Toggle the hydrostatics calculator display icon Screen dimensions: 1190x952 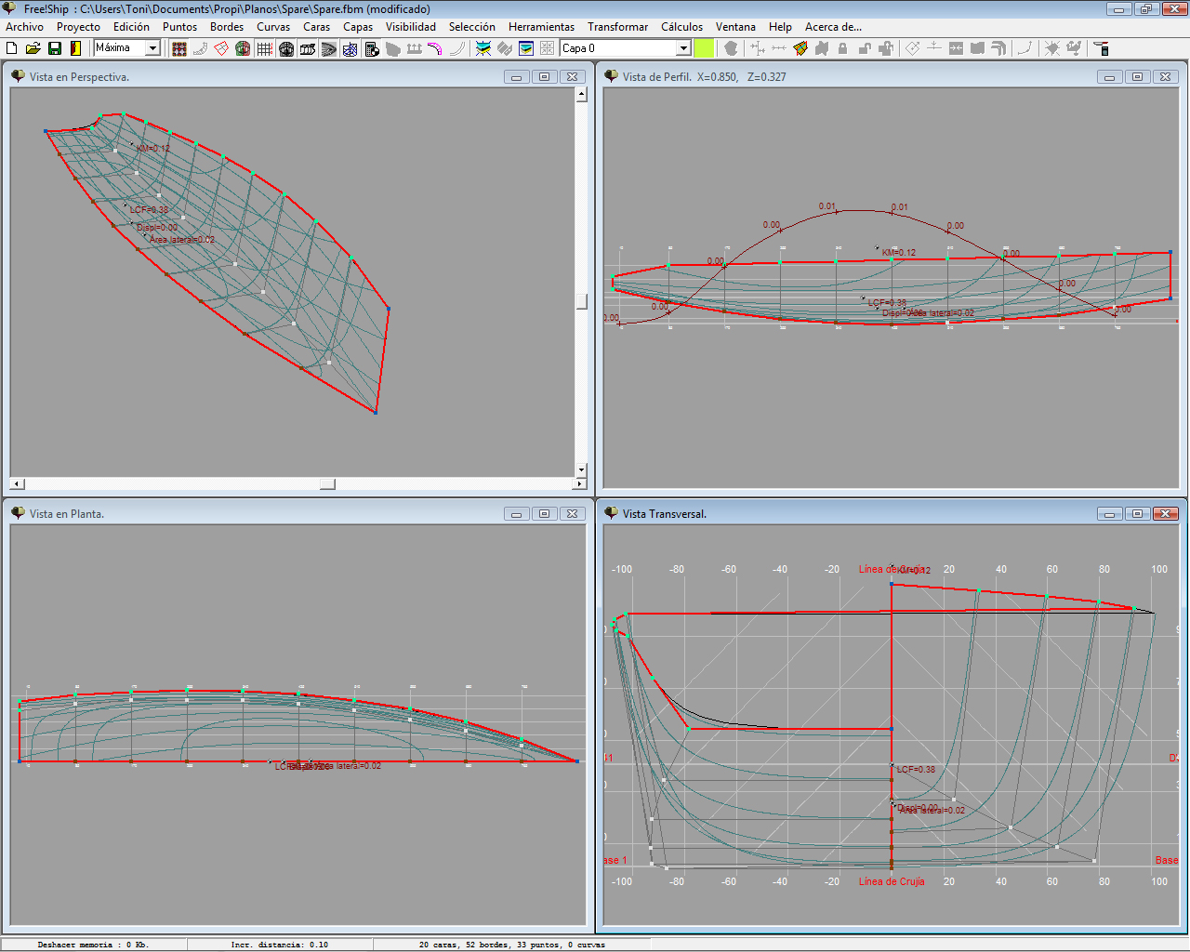click(372, 48)
